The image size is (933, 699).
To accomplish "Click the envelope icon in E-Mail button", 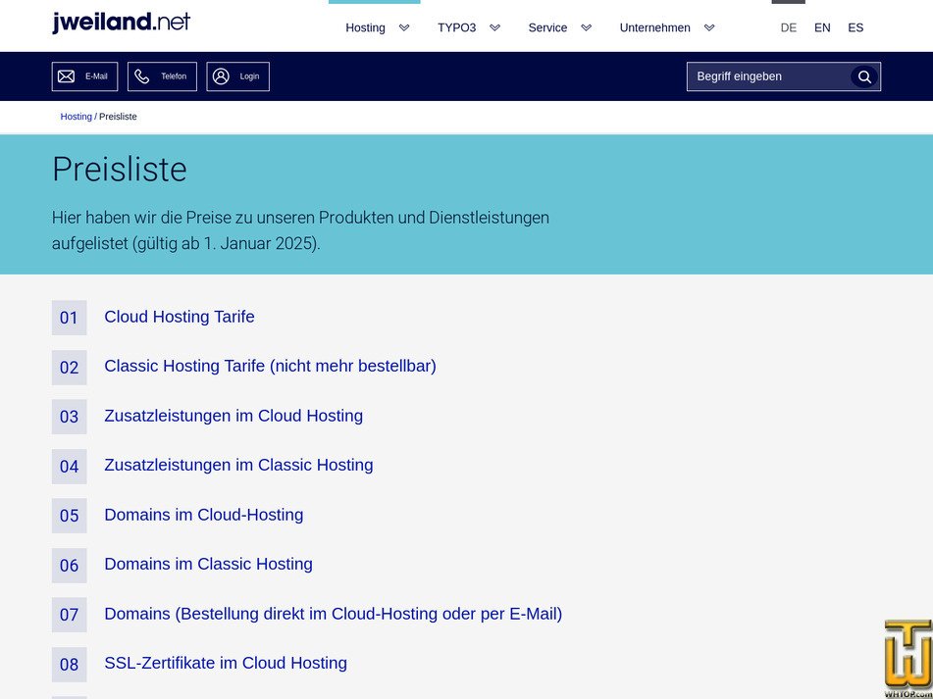I will (x=66, y=76).
